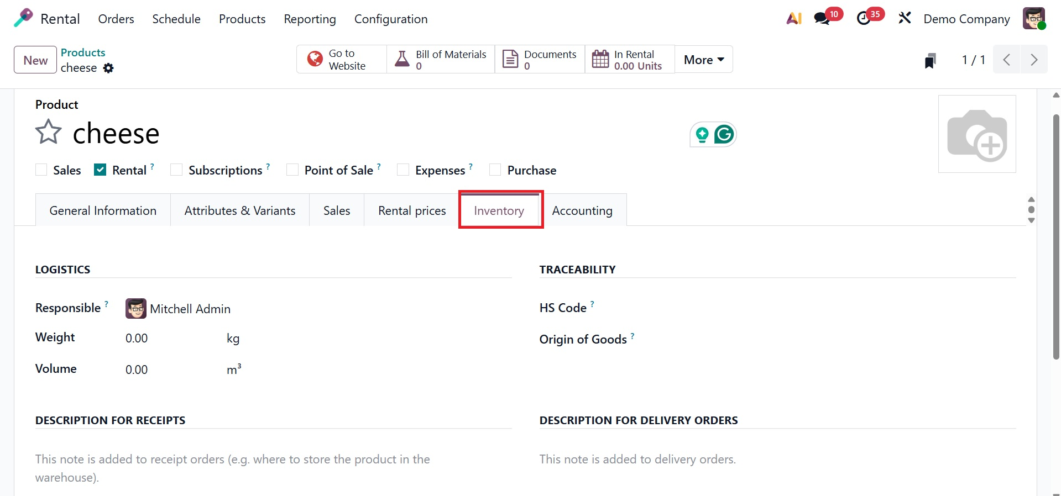1061x496 pixels.
Task: Go to the Products breadcrumb link
Action: [83, 52]
